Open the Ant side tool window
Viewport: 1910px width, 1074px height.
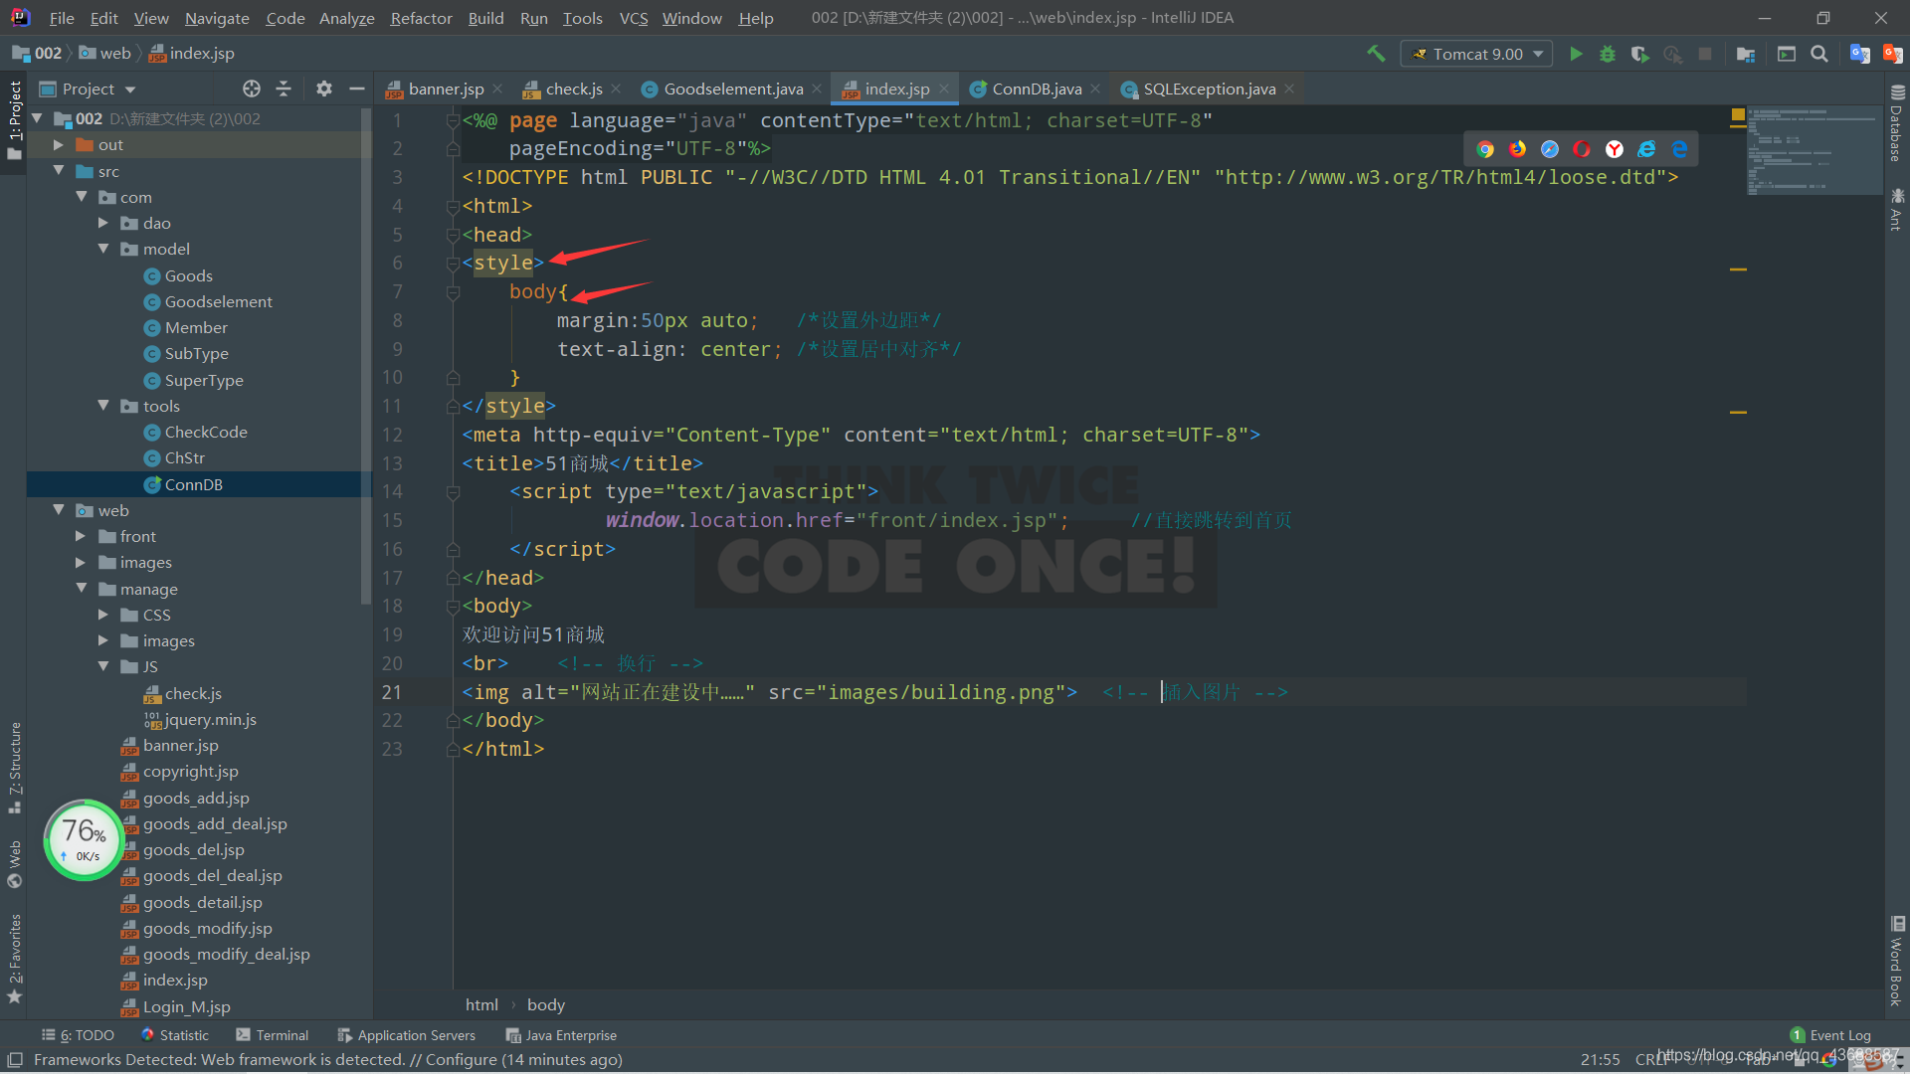coord(1897,209)
